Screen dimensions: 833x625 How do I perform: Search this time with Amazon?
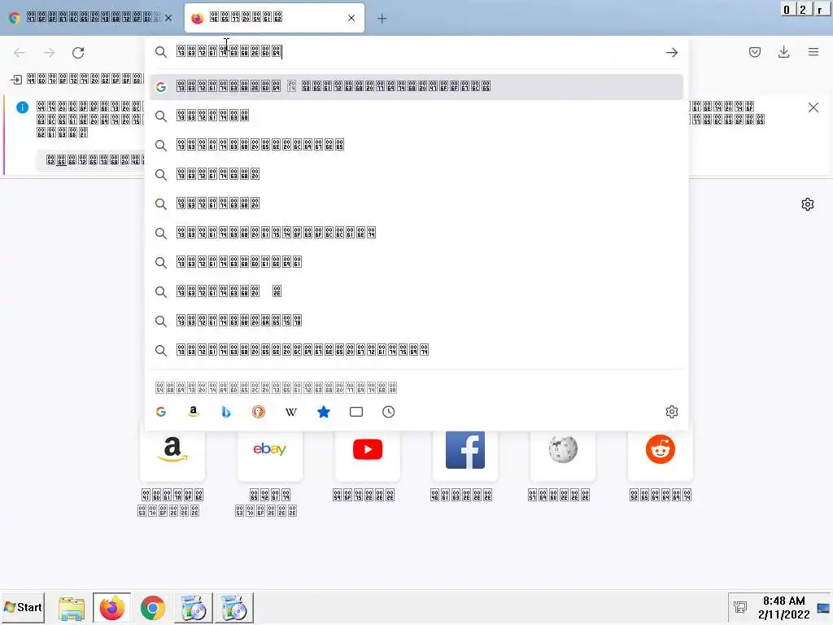[194, 412]
